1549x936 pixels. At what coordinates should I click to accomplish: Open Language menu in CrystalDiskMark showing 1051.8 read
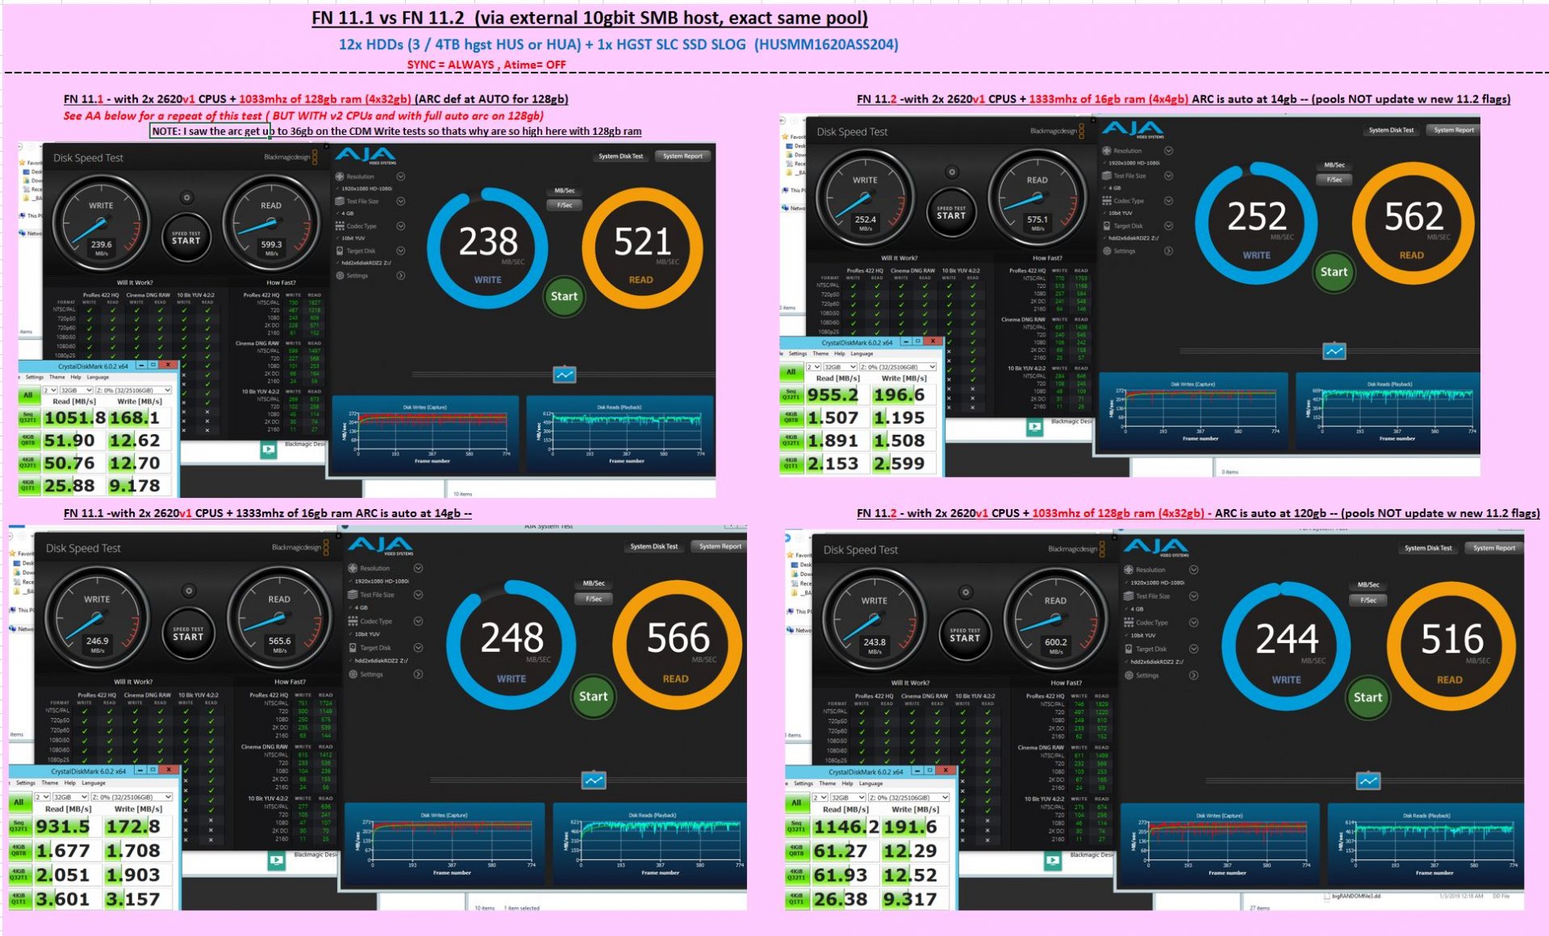click(x=98, y=377)
